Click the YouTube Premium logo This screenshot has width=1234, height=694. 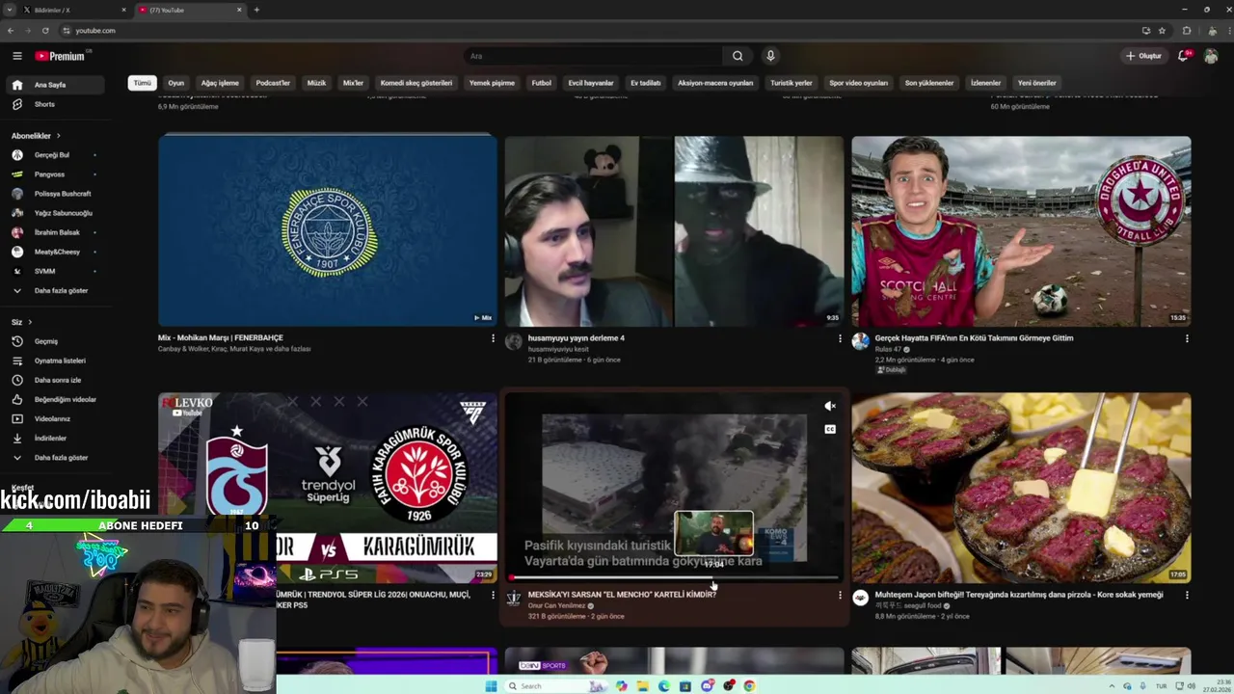(x=60, y=56)
